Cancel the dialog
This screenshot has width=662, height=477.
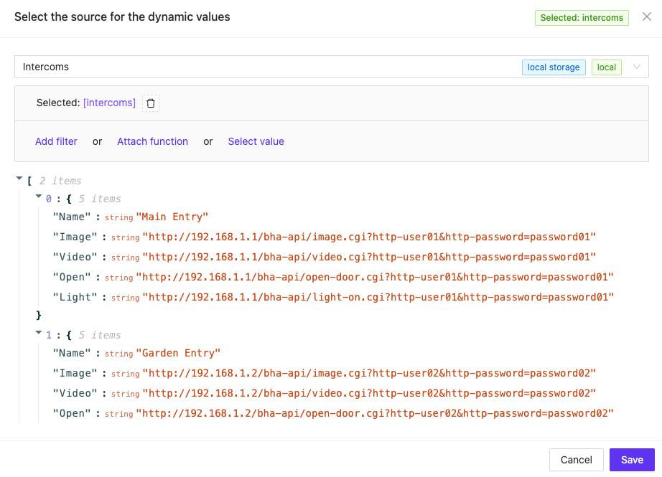tap(577, 459)
